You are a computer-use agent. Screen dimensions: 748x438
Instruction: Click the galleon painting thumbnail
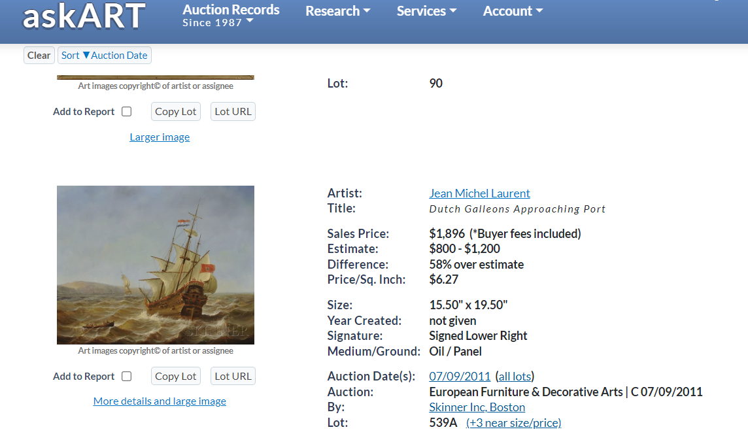tap(155, 264)
